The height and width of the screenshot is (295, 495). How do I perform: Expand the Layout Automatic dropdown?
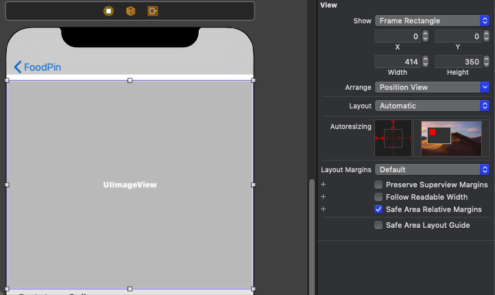pos(431,106)
